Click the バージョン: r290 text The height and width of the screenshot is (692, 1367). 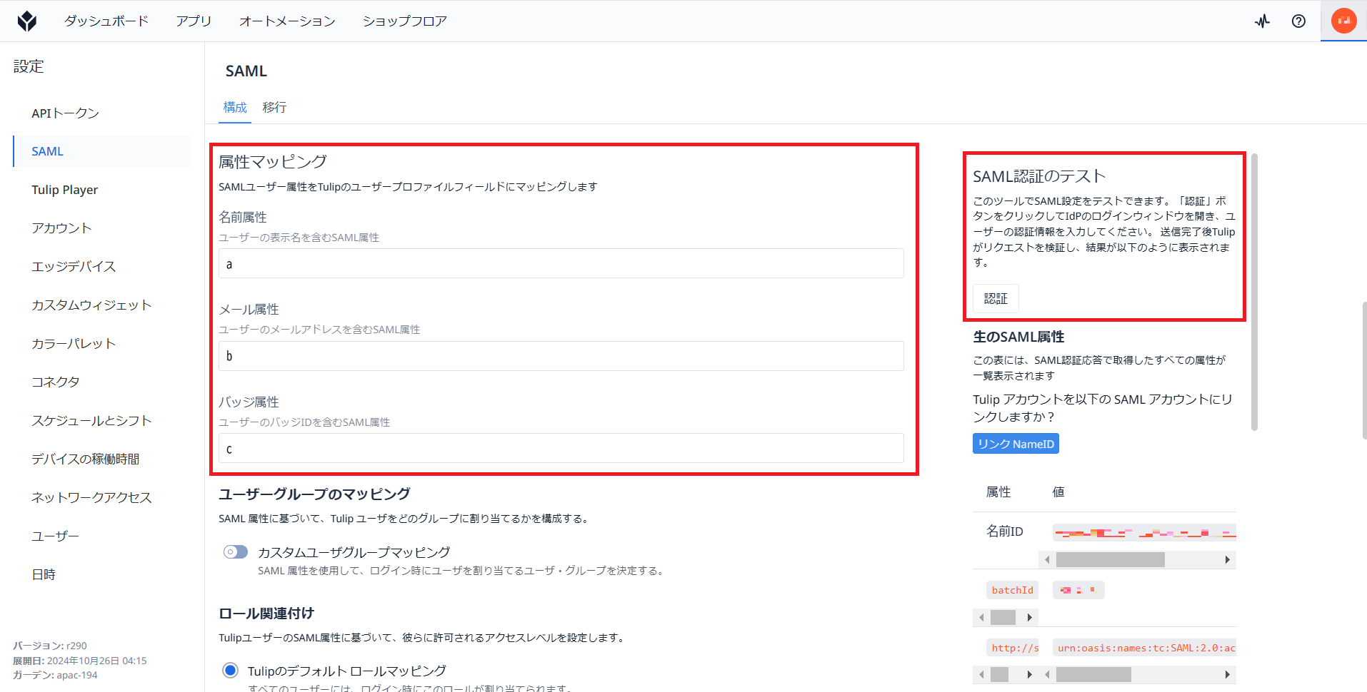tap(50, 646)
